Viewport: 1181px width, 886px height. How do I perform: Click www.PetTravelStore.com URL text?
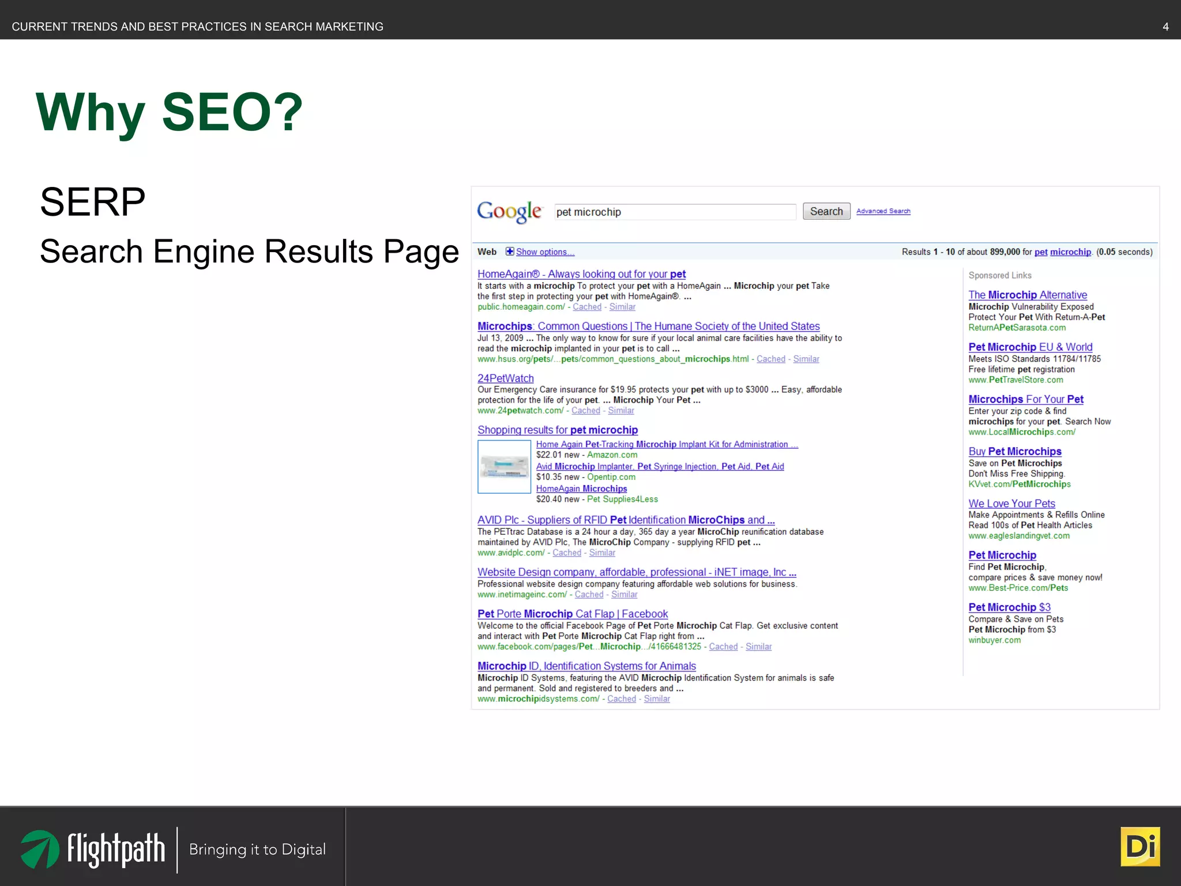coord(1016,380)
